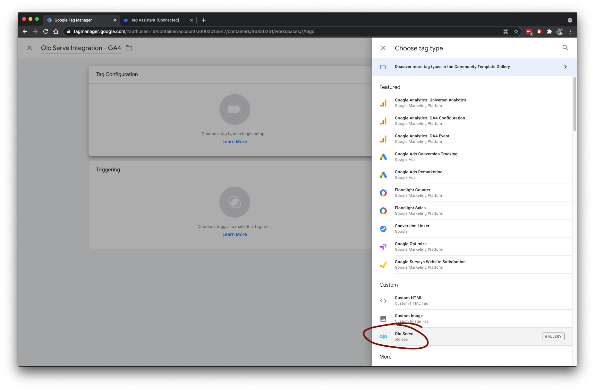
Task: Open the Chrome three-dot menu
Action: pyautogui.click(x=570, y=31)
